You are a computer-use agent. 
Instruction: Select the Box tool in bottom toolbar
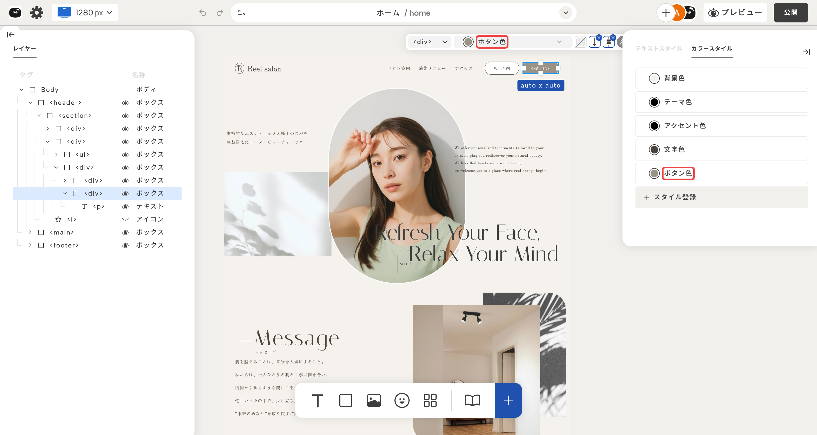point(346,400)
